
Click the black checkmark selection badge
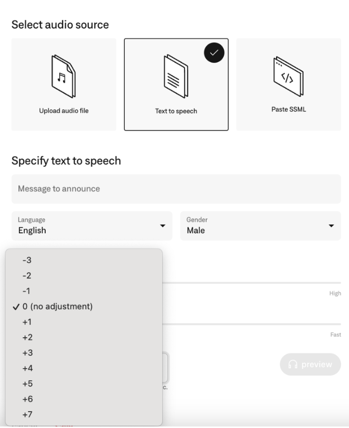click(214, 53)
